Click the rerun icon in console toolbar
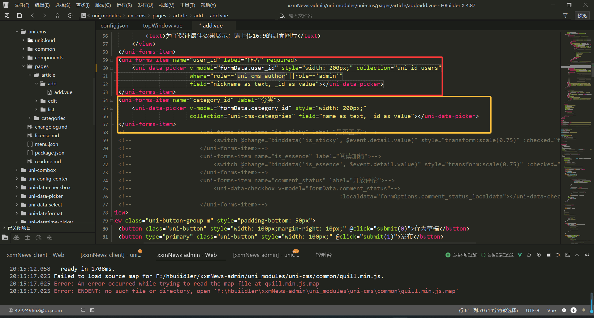Screen dimensions: 594x318 point(539,255)
